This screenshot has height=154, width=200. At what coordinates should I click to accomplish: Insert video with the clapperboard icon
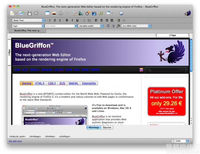[94, 13]
